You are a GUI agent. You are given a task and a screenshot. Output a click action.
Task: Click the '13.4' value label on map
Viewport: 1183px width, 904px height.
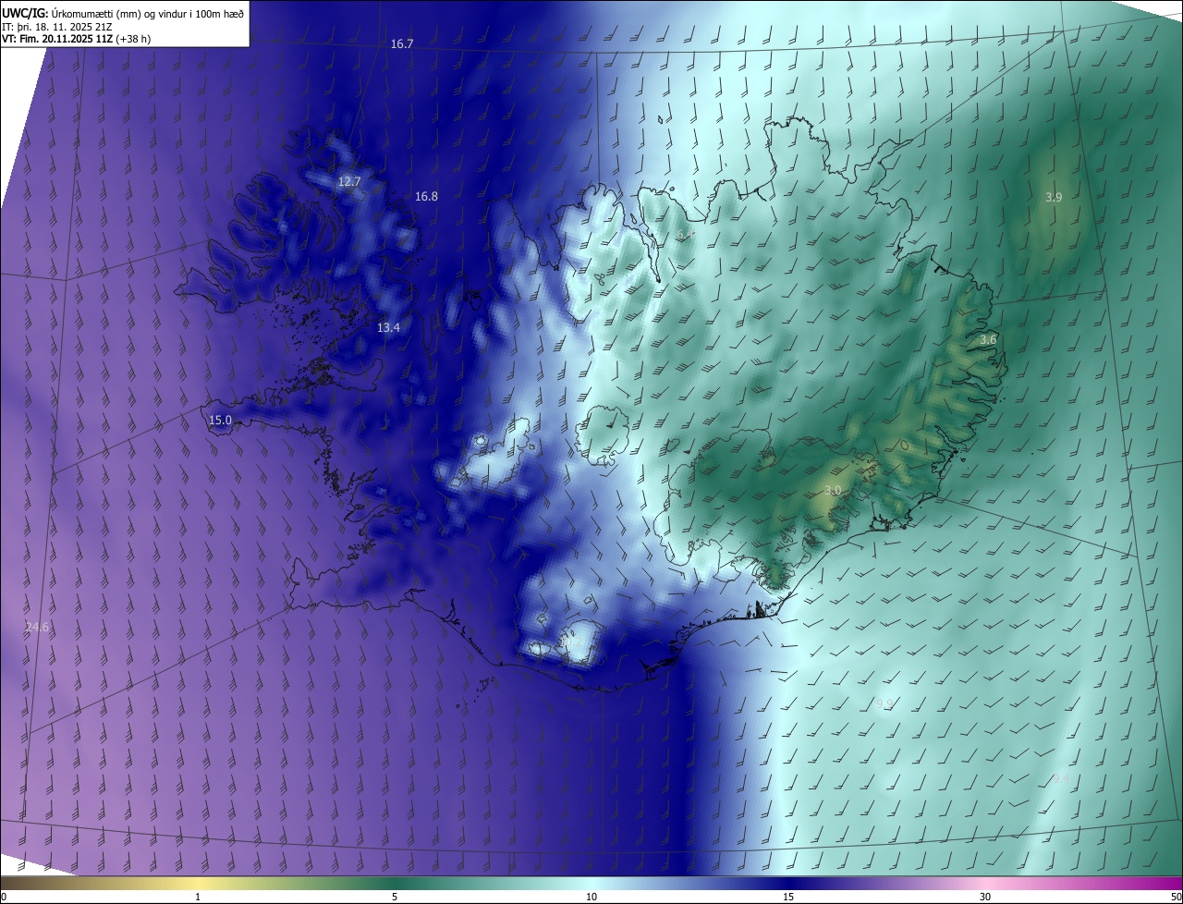click(388, 327)
